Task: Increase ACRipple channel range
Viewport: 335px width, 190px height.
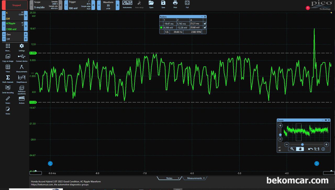Action: [x=26, y=26]
